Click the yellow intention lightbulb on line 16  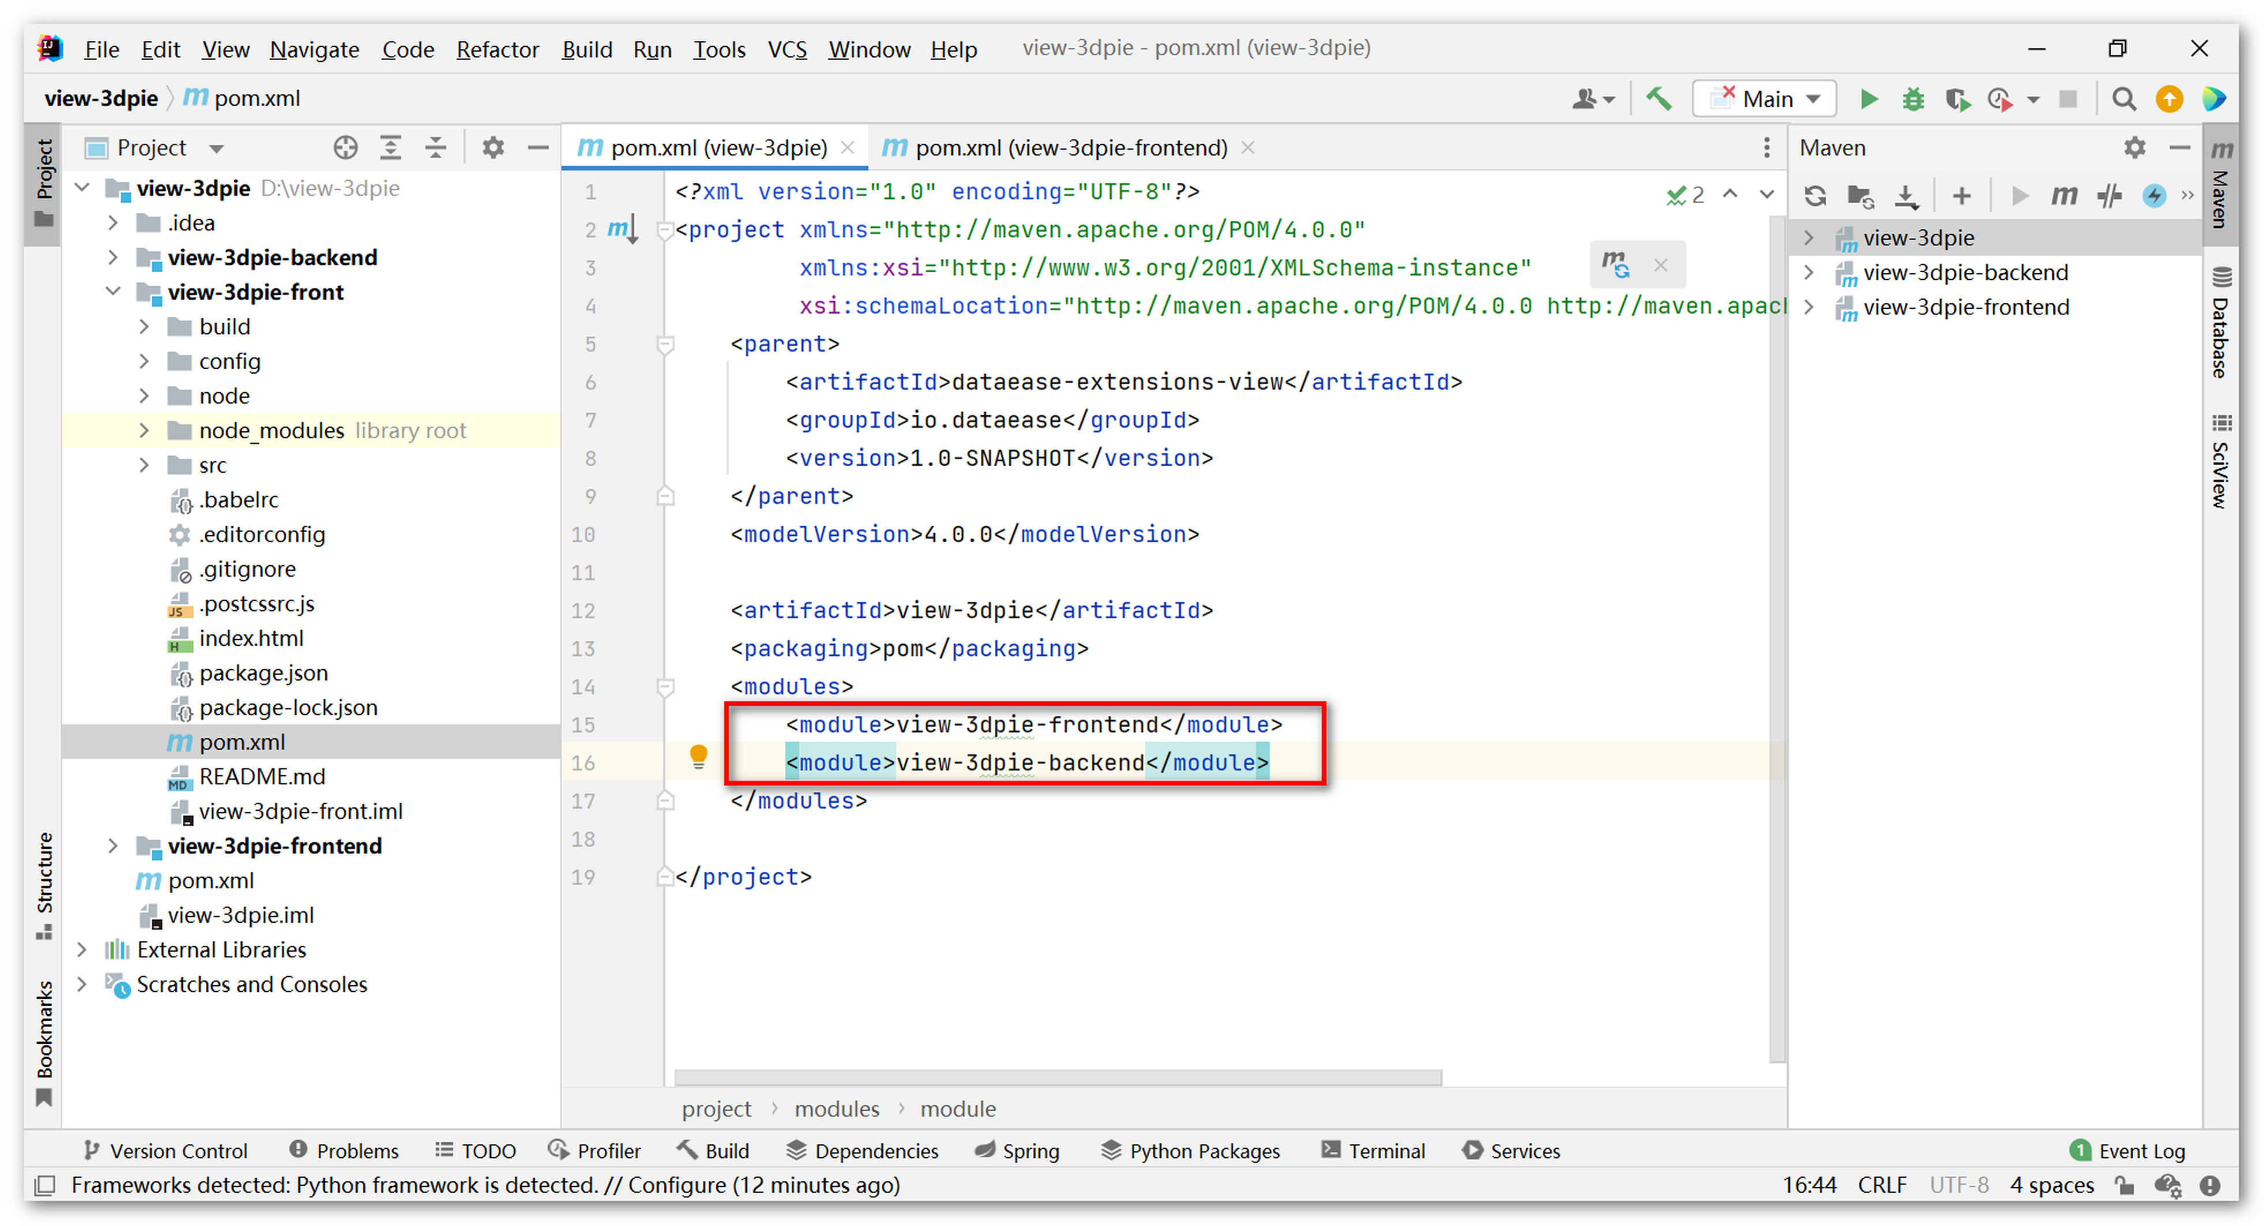pyautogui.click(x=698, y=755)
